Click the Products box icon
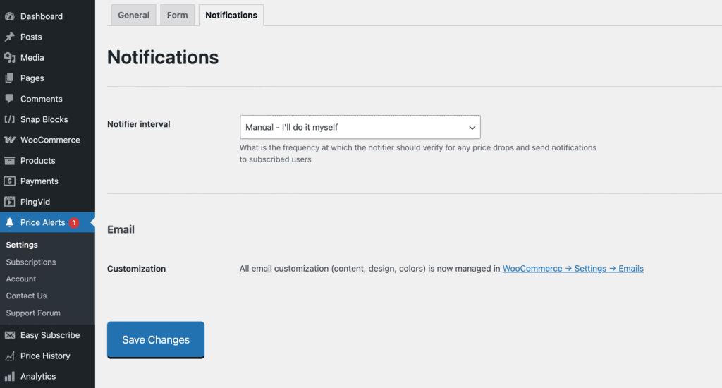The width and height of the screenshot is (722, 388). coord(10,161)
